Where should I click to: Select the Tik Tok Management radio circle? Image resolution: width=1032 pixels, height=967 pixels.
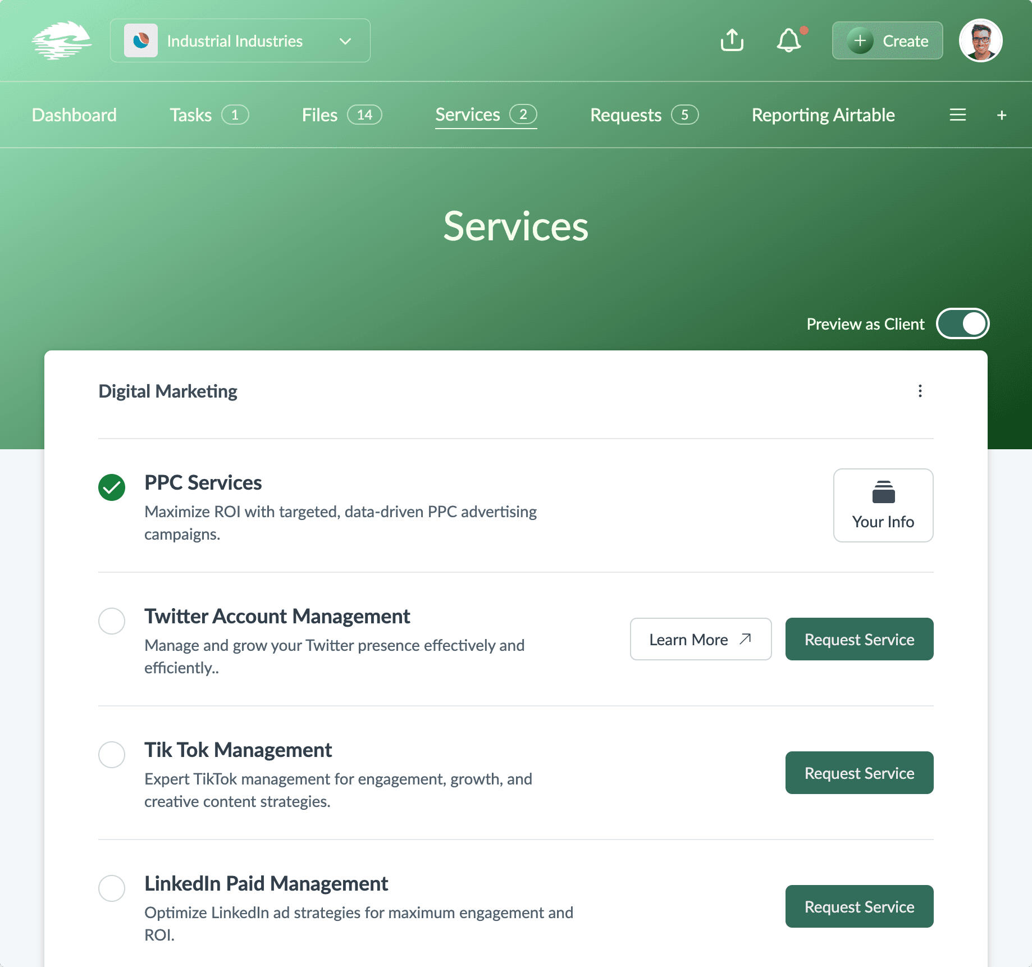[x=112, y=755]
